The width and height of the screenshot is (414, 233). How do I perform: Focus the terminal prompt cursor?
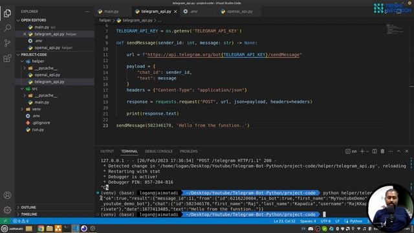click(x=324, y=214)
